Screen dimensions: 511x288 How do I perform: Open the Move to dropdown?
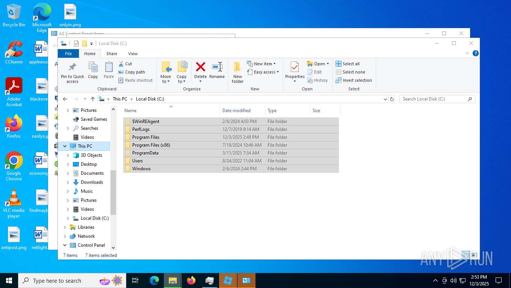(x=166, y=73)
